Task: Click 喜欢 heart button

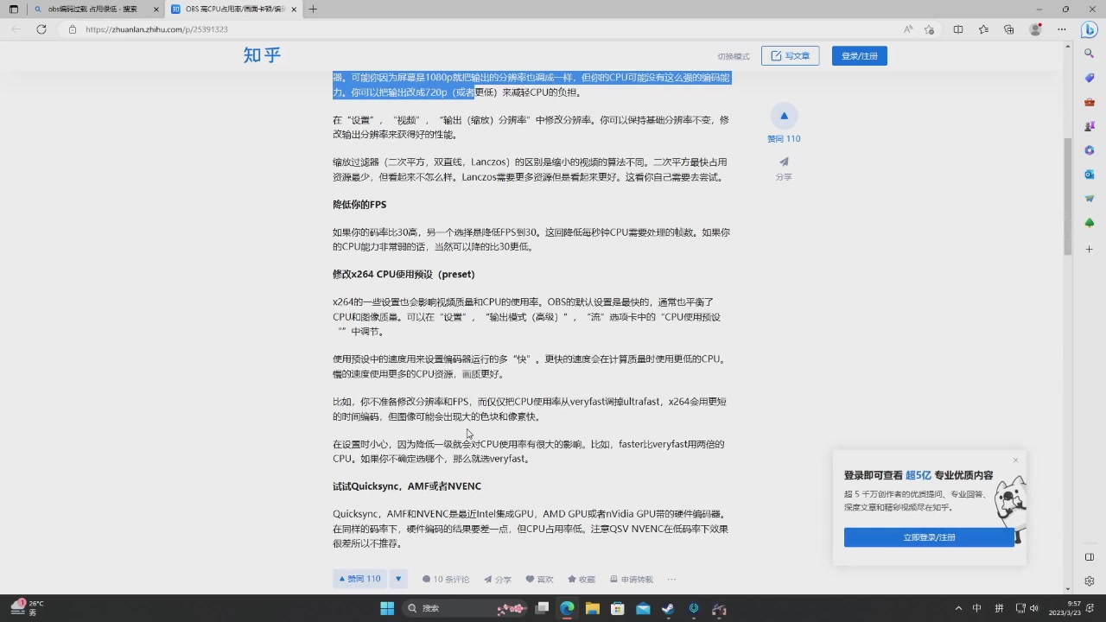Action: click(539, 580)
